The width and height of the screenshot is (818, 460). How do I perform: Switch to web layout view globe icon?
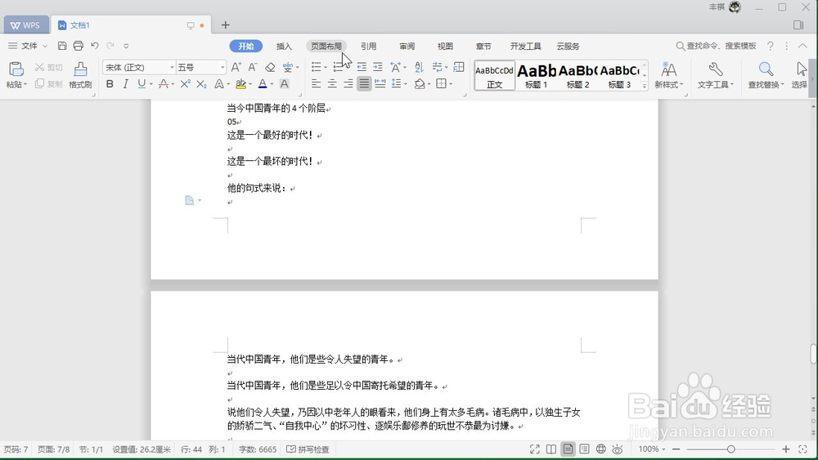pos(601,449)
